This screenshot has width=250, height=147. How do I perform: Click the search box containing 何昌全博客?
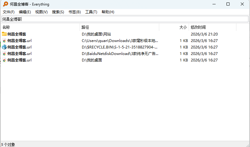[x=125, y=19]
